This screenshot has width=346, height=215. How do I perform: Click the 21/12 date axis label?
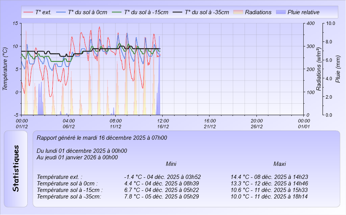coord(210,127)
